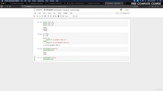Viewport: 163px width, 91px height.
Task: Open developer tools wrench icon
Action: pyautogui.click(x=150, y=6)
